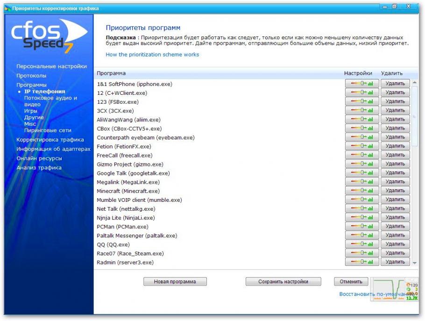
Task: Open priority settings for Net Talk
Action: point(362,208)
